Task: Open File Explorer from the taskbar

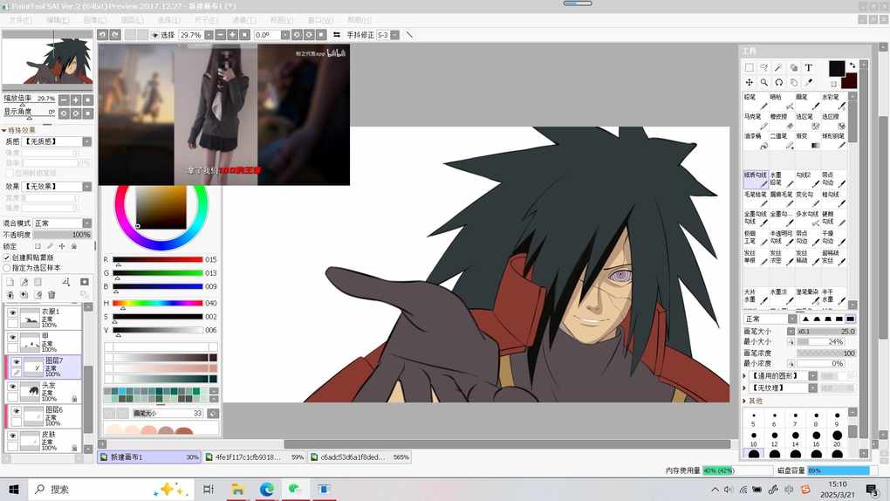Action: [x=237, y=489]
